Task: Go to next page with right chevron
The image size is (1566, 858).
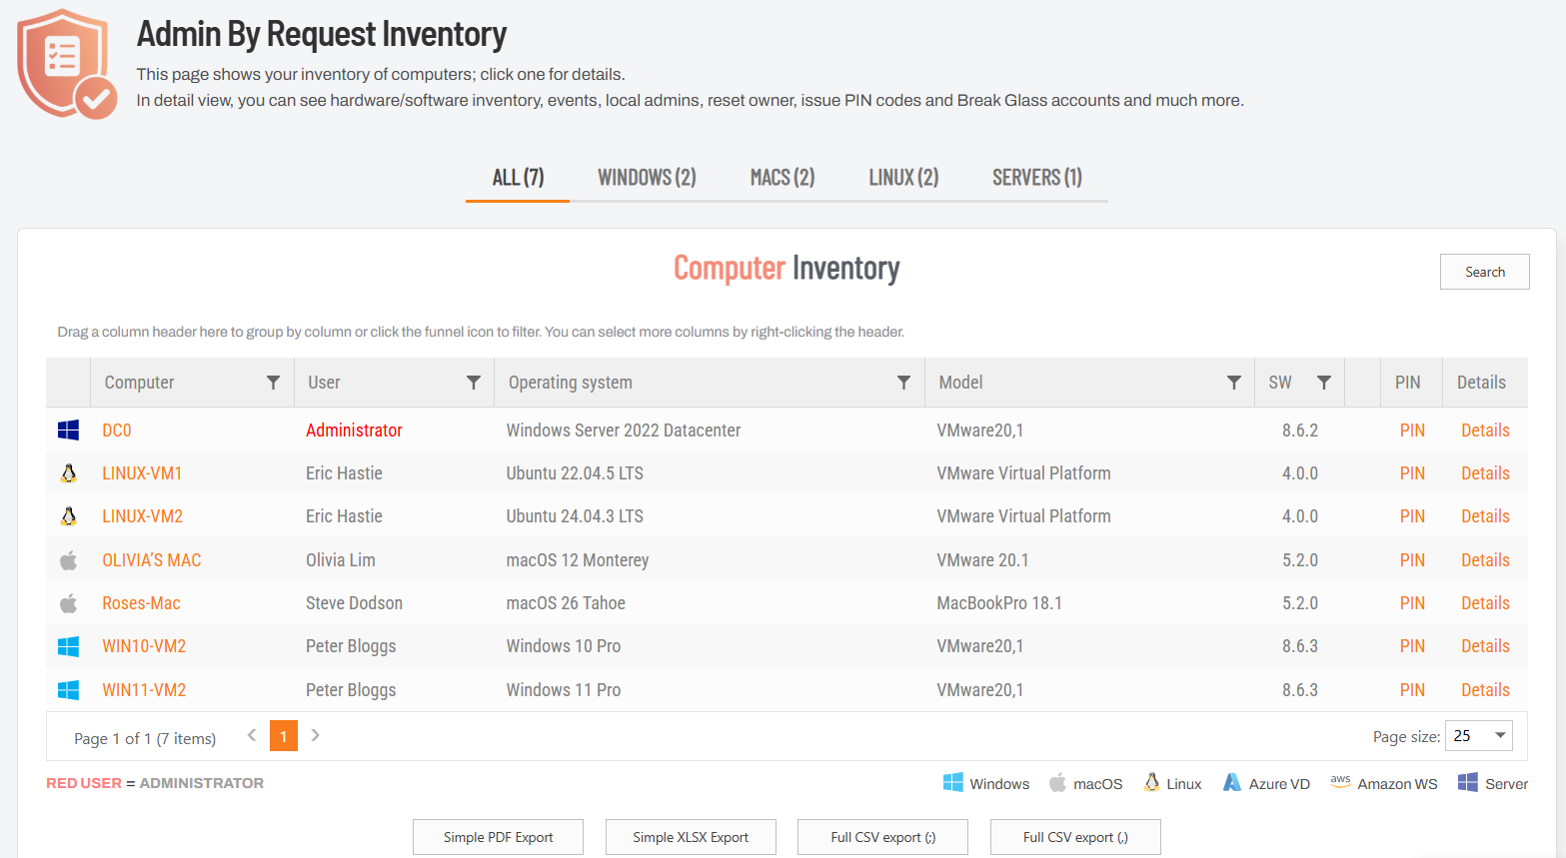Action: click(316, 735)
